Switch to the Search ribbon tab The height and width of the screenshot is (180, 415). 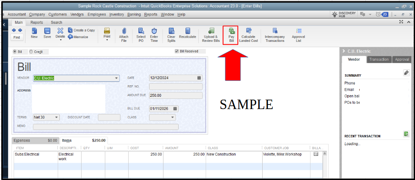tap(57, 23)
